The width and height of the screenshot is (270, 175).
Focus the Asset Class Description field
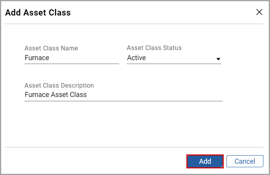(123, 95)
